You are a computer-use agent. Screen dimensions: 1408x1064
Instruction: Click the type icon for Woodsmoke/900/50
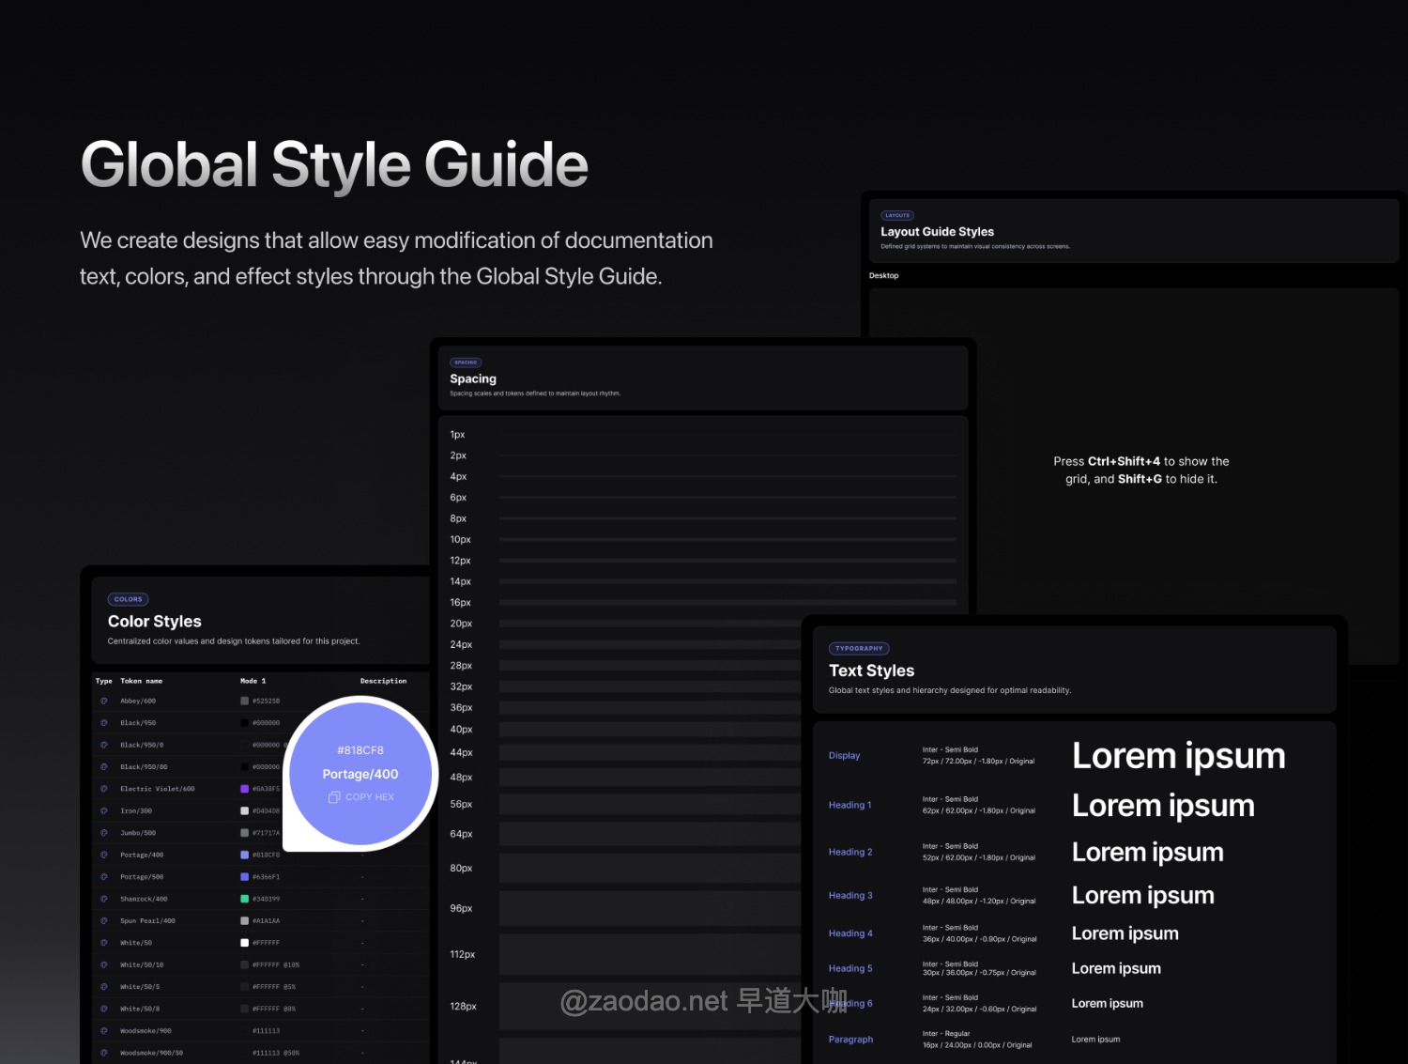pos(104,1053)
